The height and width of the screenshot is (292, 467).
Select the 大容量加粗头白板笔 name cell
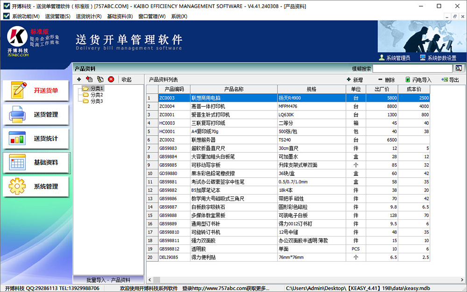pyautogui.click(x=234, y=156)
